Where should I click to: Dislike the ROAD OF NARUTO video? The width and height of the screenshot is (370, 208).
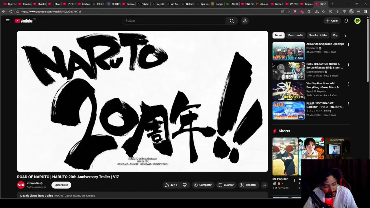coord(185,185)
